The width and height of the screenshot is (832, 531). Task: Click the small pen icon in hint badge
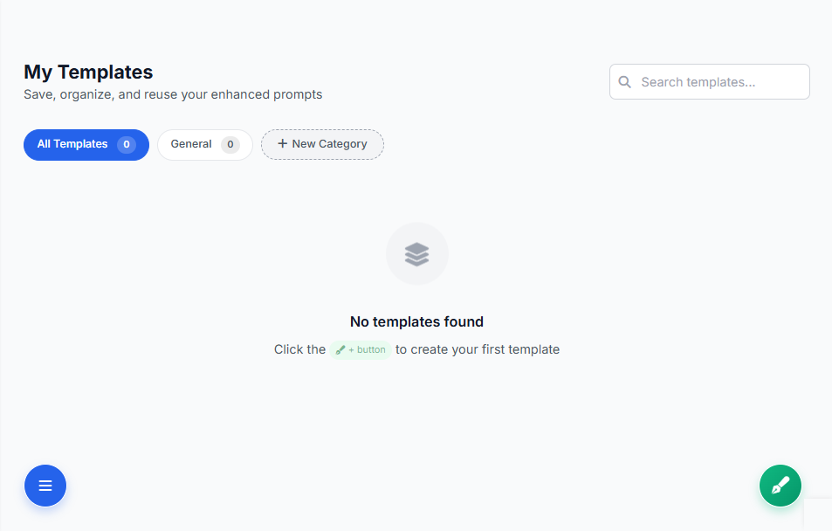click(340, 349)
